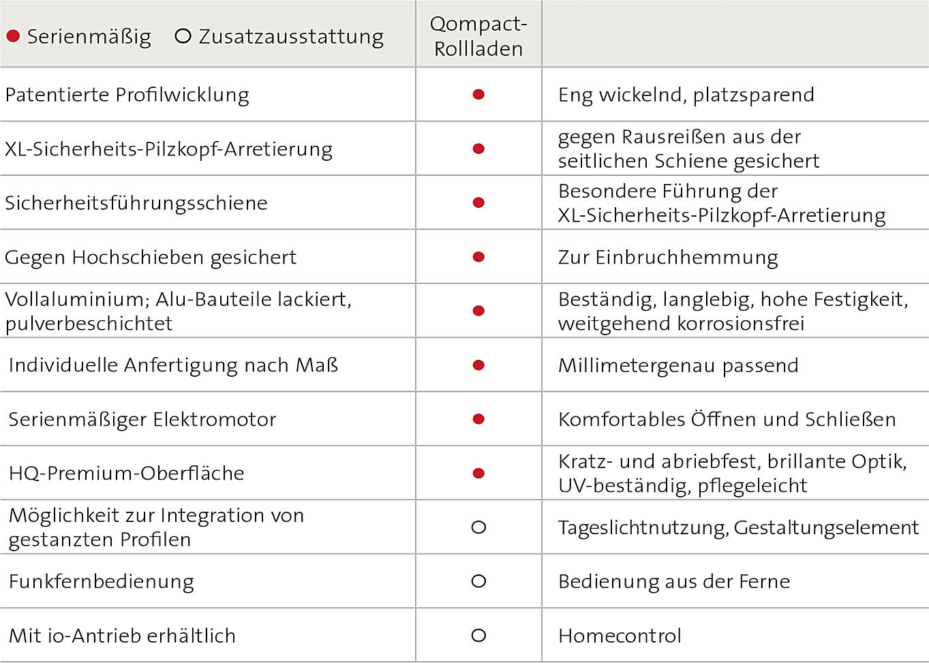Click the Qompact-Rollladen column header

pos(478,35)
